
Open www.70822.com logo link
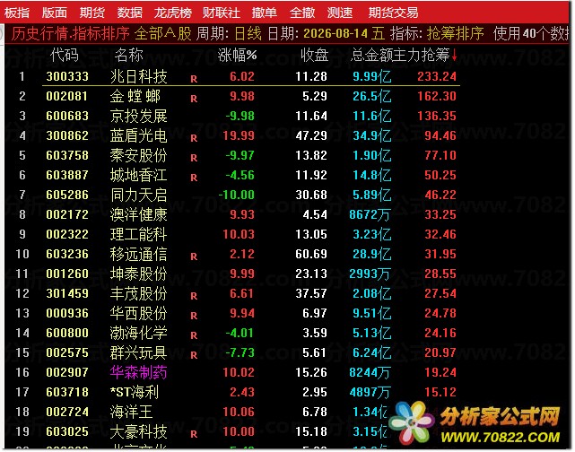click(x=475, y=425)
